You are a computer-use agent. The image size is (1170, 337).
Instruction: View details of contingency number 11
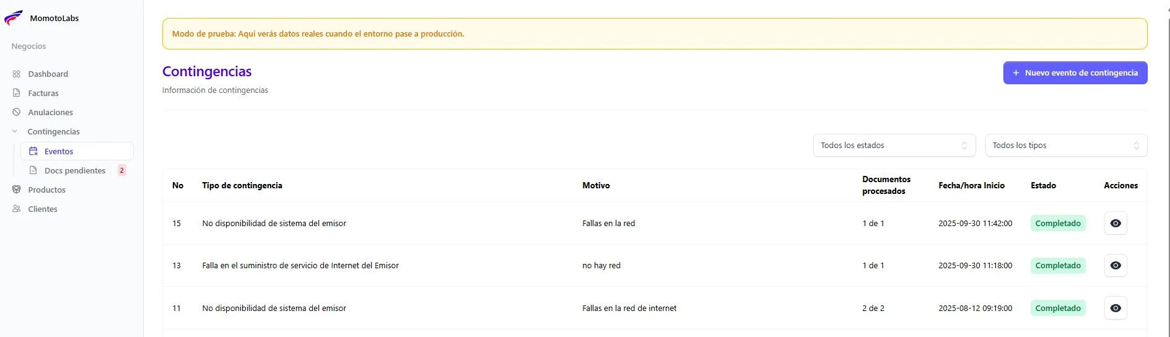click(1115, 308)
